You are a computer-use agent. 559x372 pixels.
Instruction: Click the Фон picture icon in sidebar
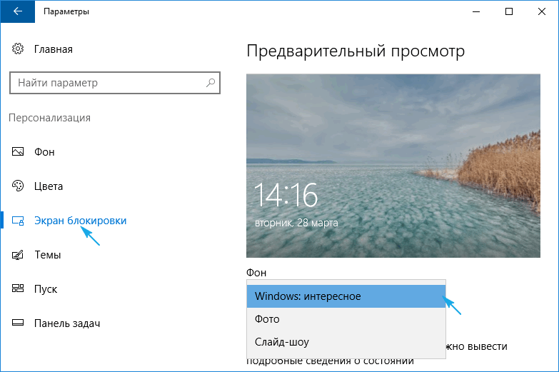(x=18, y=152)
